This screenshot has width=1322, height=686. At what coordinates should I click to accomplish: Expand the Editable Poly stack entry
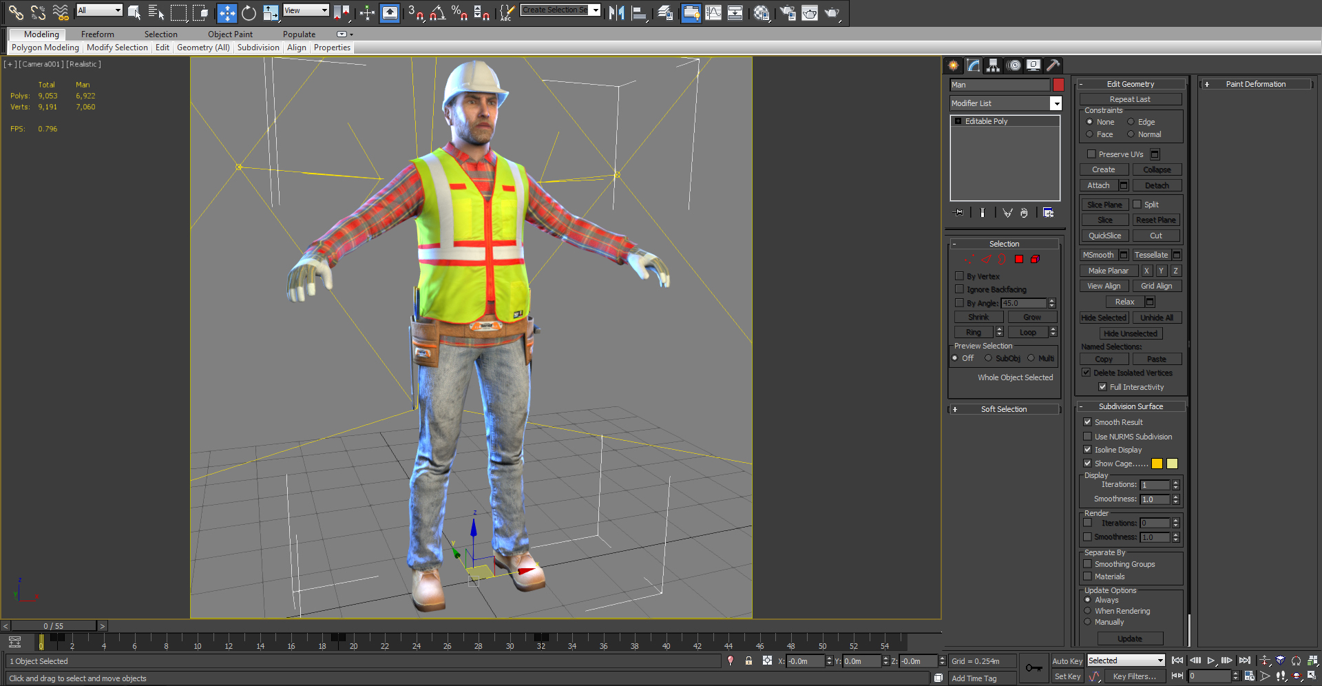click(x=958, y=121)
